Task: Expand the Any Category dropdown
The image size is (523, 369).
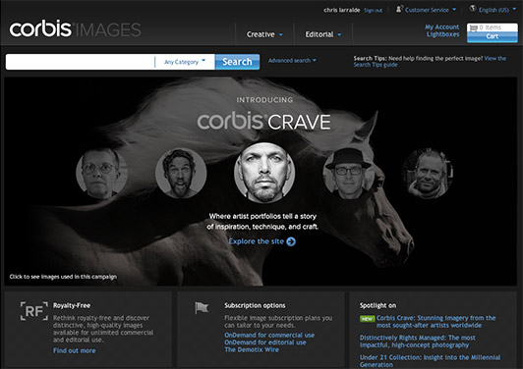Action: [185, 62]
